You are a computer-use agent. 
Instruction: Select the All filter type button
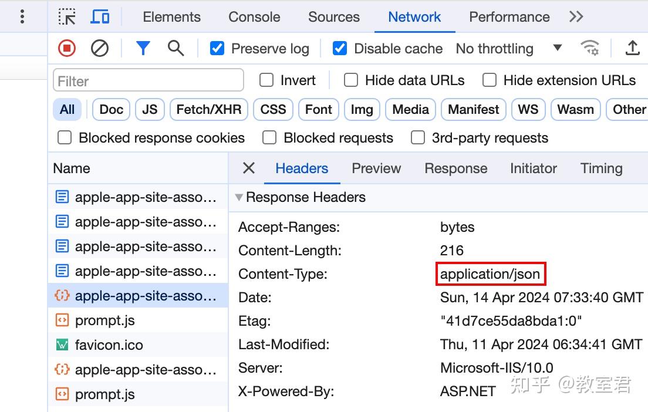coord(67,110)
